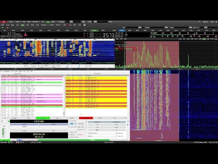Click the DX Grid input field
Image resolution: width=218 pixels, height=164 pixels.
[54, 127]
